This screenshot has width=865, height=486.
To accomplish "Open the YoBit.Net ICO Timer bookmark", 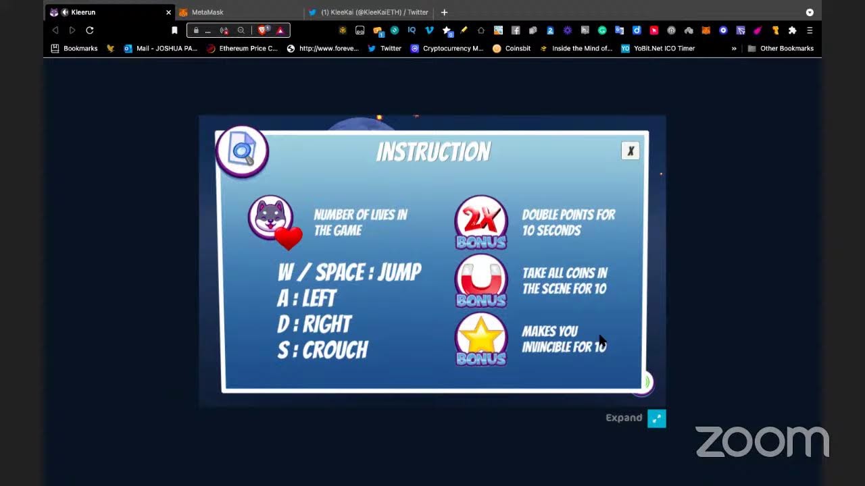I will tap(658, 49).
